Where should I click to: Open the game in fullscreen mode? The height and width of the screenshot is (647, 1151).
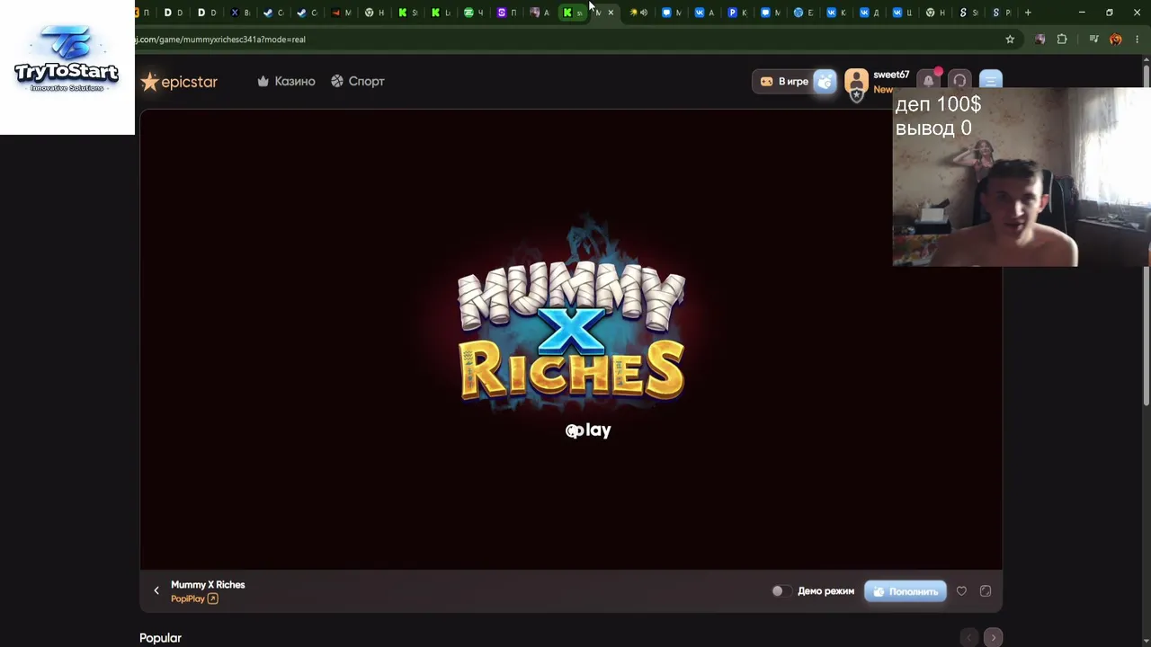point(986,591)
